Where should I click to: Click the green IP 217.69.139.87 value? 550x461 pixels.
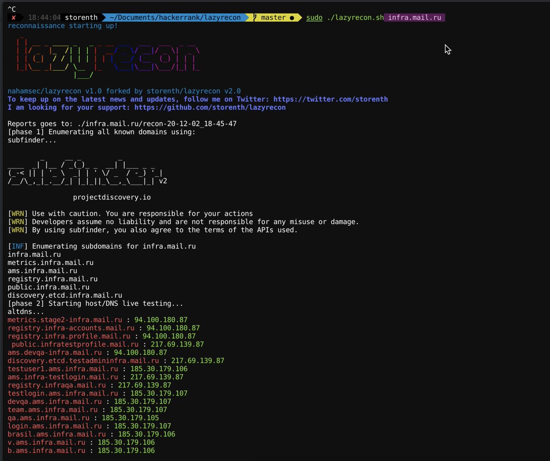pyautogui.click(x=178, y=344)
